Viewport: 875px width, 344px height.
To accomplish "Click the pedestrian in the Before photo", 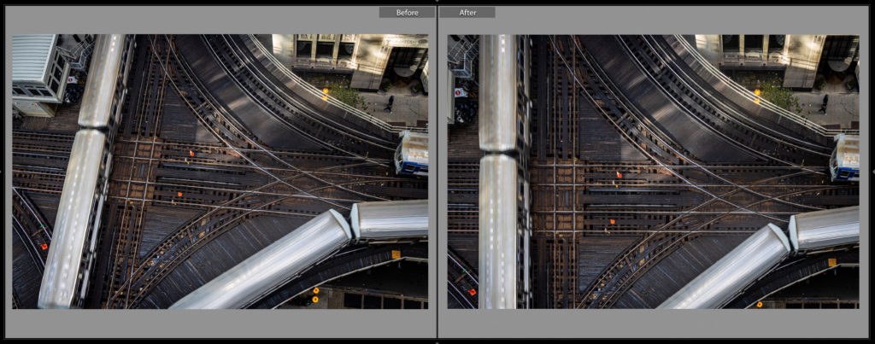I will point(390,103).
